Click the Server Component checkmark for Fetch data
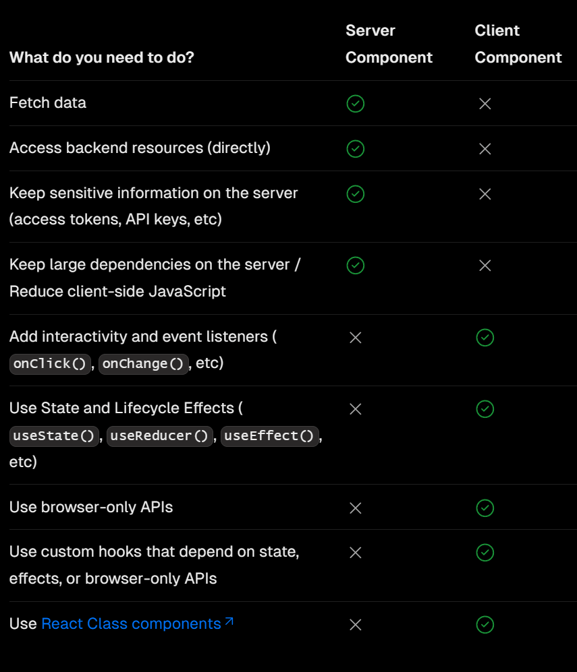This screenshot has width=577, height=672. coord(355,104)
